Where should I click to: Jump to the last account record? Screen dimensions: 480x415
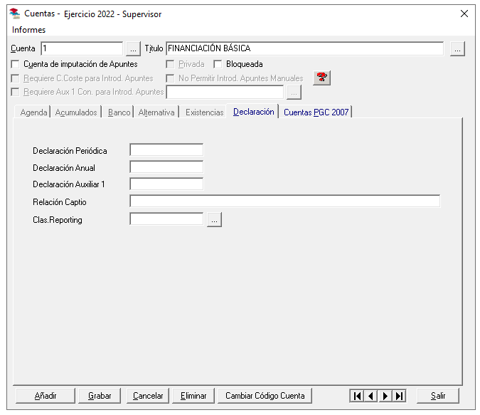point(400,396)
